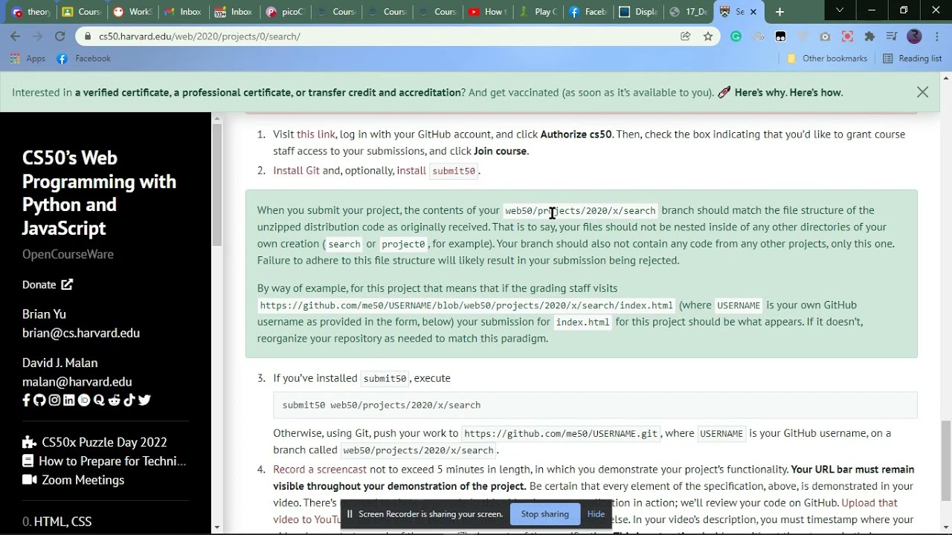Open the 0. HTML, CSS lecture link
This screenshot has height=535, width=952.
click(57, 522)
